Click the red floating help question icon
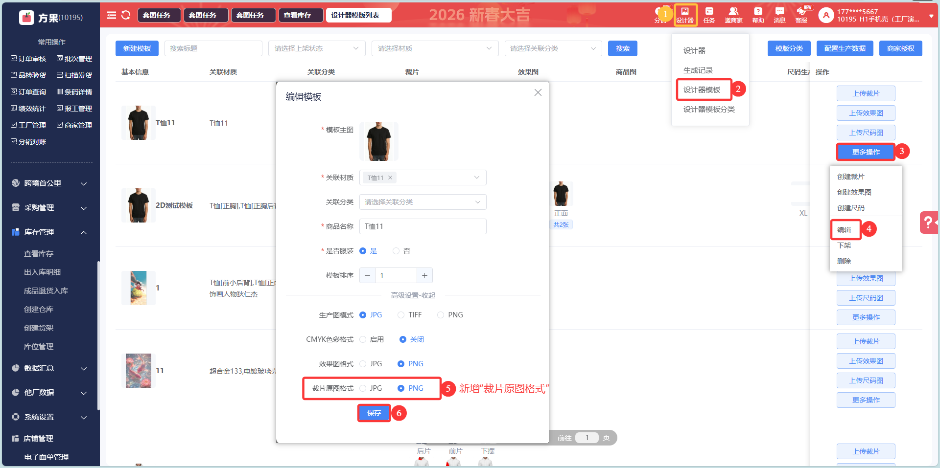The width and height of the screenshot is (940, 468). (x=929, y=223)
